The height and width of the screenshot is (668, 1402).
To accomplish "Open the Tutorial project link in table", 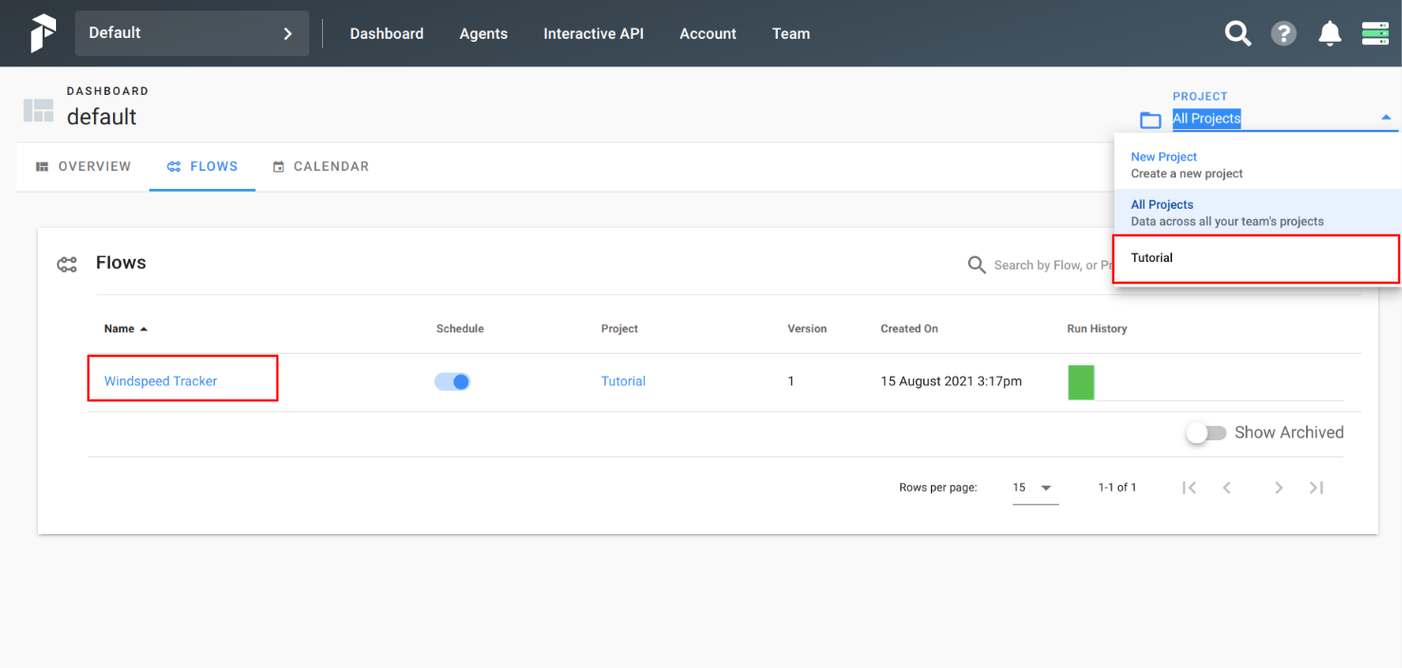I will pyautogui.click(x=623, y=381).
